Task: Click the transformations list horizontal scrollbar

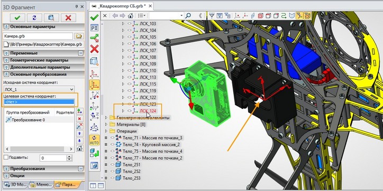Action: 39,149
